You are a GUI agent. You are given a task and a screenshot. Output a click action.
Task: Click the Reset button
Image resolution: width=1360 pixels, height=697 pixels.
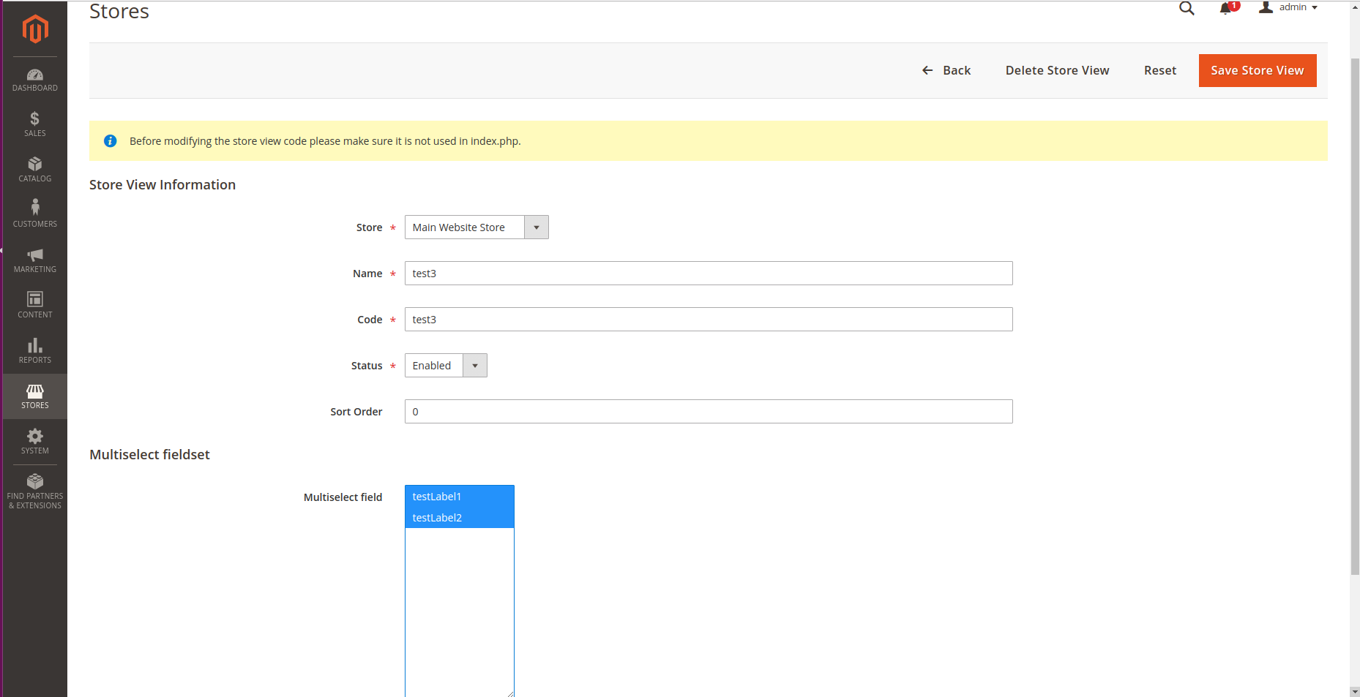pos(1160,70)
